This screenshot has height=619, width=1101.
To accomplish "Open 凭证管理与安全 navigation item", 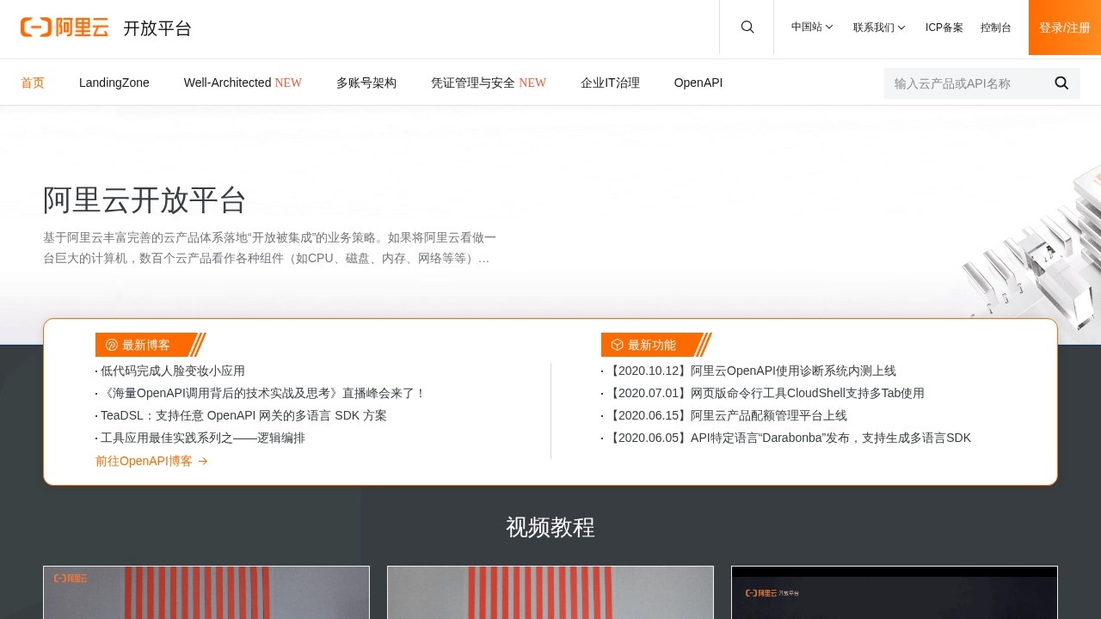I will (488, 83).
